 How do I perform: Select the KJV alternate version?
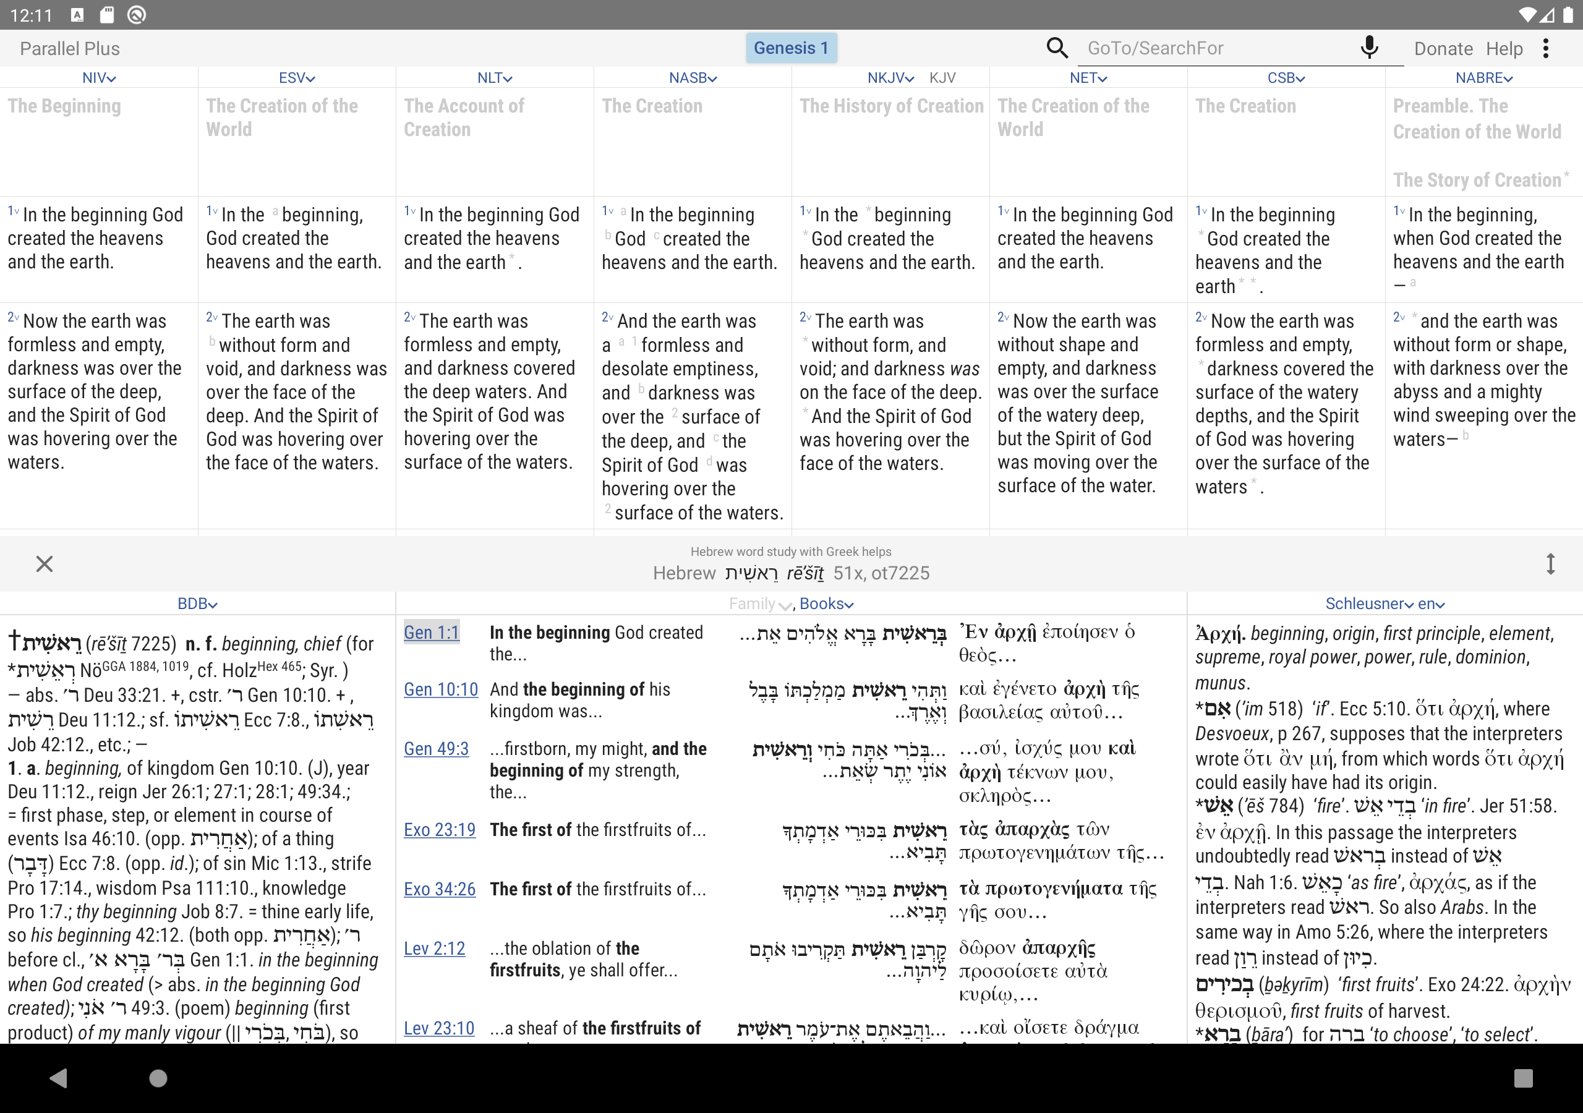click(942, 78)
